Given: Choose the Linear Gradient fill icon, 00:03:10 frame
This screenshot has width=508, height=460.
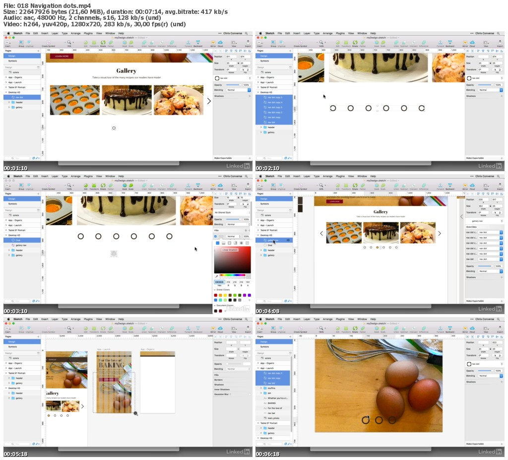Looking at the screenshot, I should tap(224, 243).
